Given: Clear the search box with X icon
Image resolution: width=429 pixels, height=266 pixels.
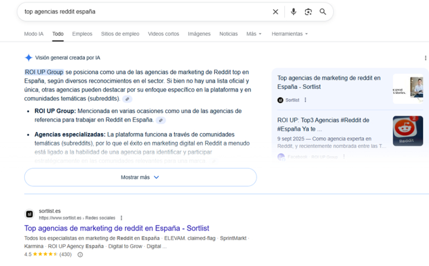Looking at the screenshot, I should point(275,12).
